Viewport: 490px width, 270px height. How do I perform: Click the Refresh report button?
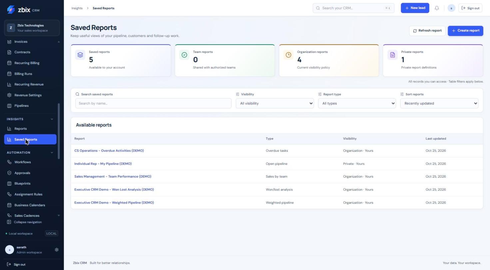[427, 31]
